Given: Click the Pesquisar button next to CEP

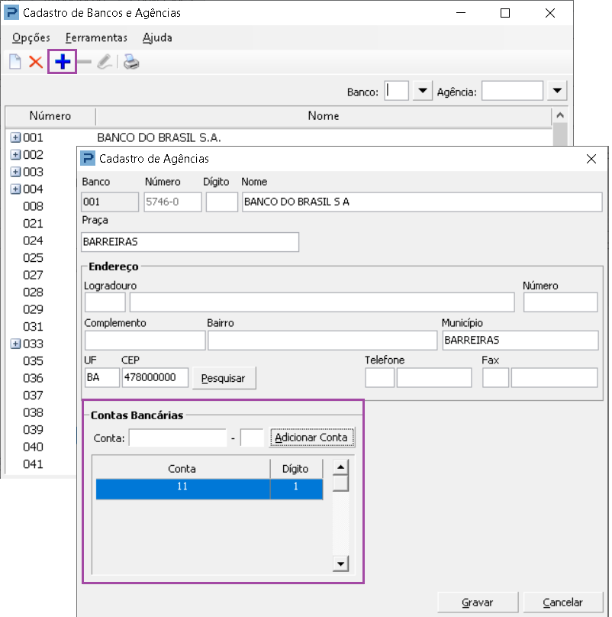Looking at the screenshot, I should coord(224,378).
